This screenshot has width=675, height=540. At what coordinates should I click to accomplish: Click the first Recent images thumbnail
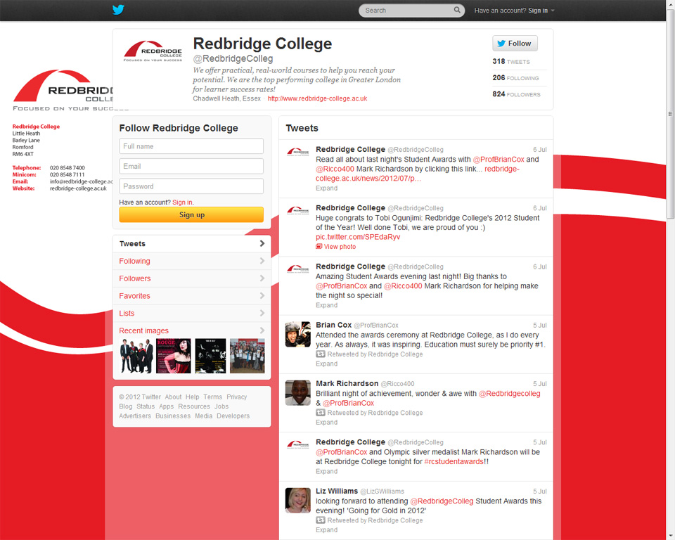(135, 355)
